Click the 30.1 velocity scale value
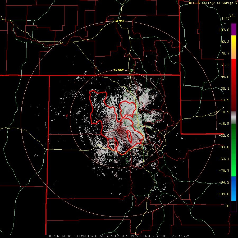 [225, 89]
